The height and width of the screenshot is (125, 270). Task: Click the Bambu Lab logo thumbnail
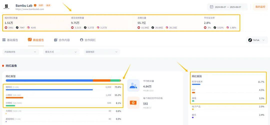tap(6, 7)
